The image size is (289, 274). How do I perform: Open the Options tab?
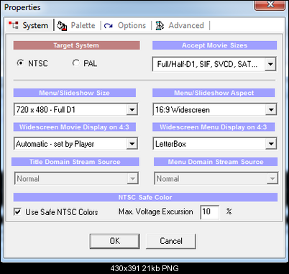(x=125, y=25)
